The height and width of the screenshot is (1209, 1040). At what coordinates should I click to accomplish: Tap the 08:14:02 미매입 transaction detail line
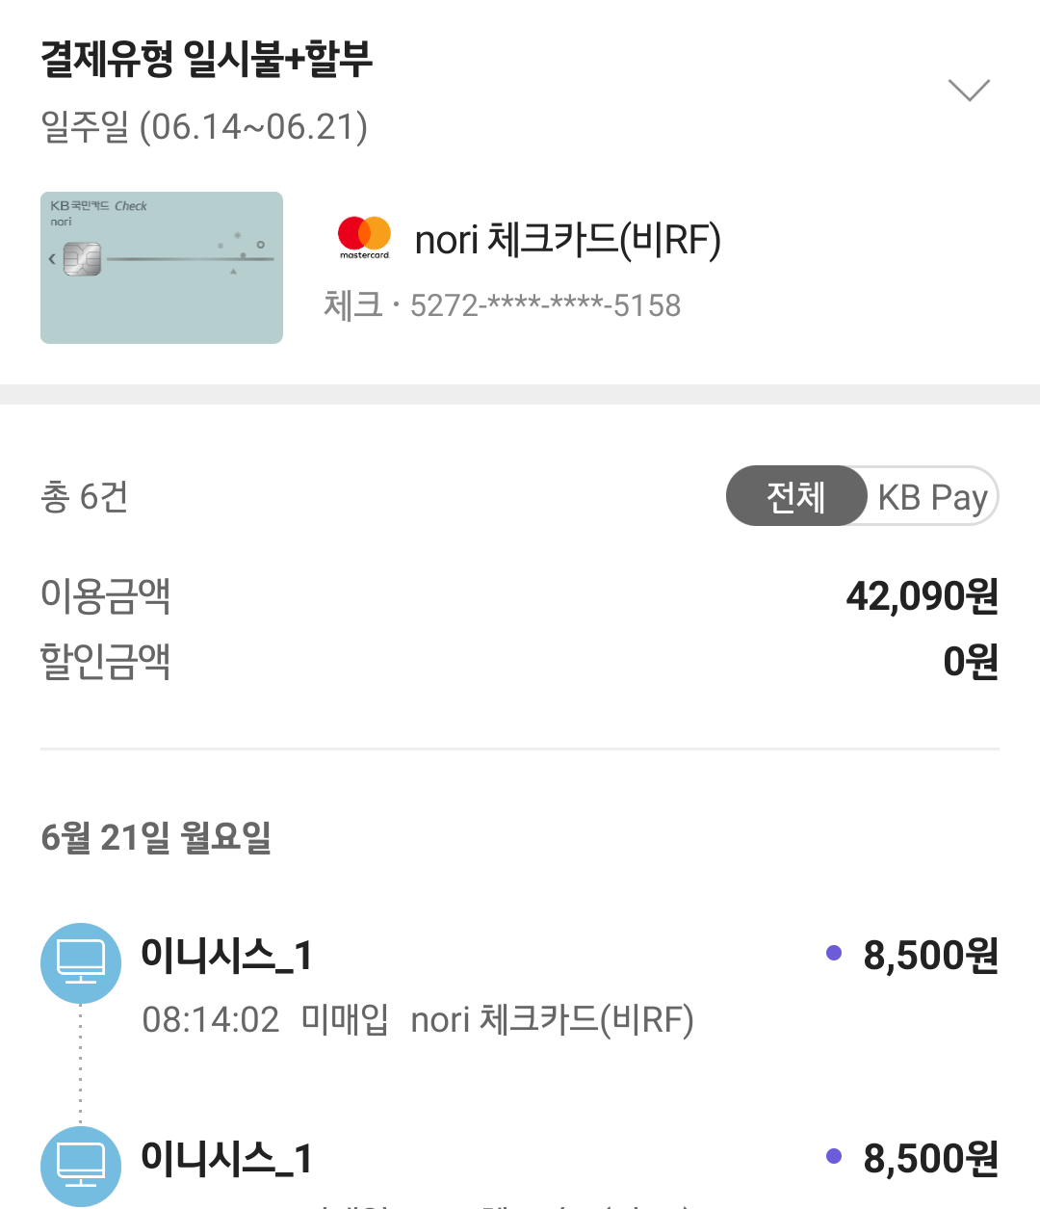pyautogui.click(x=417, y=1019)
